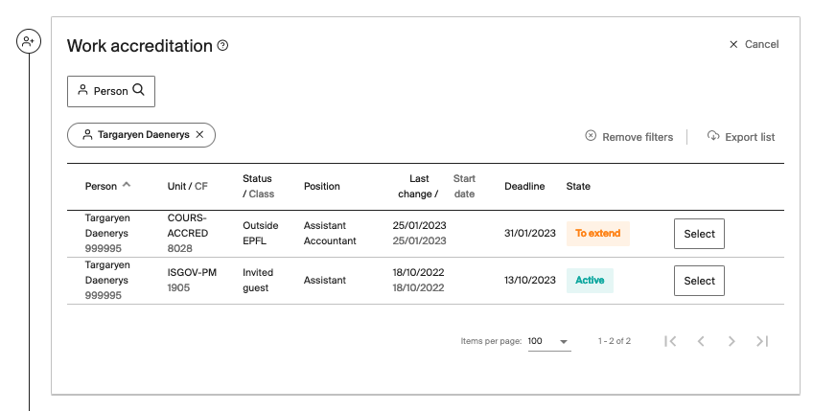The width and height of the screenshot is (813, 411).
Task: Select the ISGOV-PM accreditation row
Action: (x=699, y=281)
